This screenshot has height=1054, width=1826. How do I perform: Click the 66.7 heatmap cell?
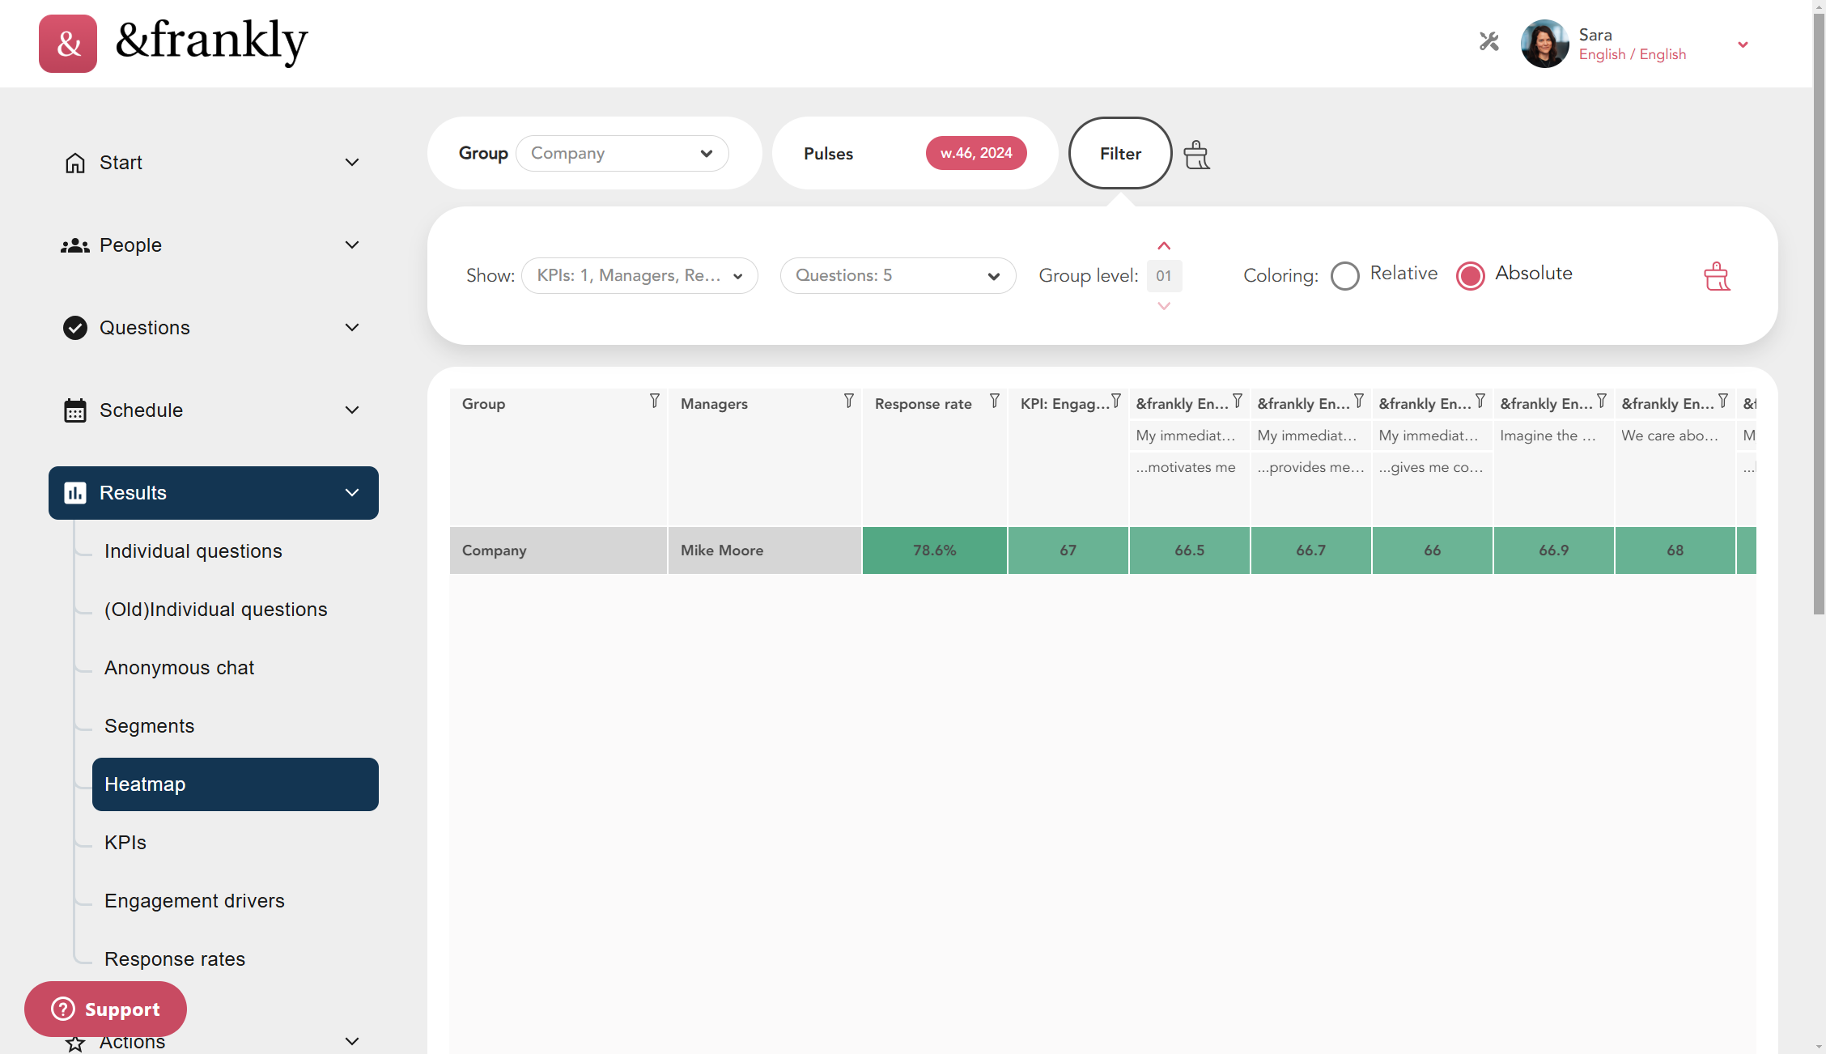pyautogui.click(x=1311, y=550)
